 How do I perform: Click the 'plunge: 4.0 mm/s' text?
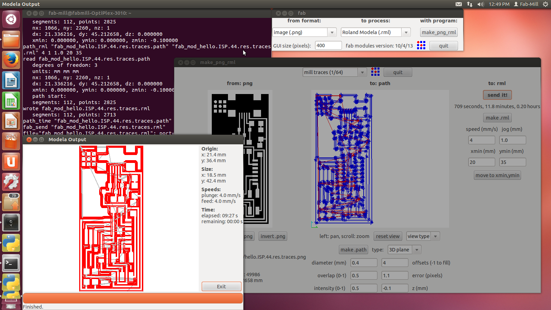pyautogui.click(x=221, y=195)
